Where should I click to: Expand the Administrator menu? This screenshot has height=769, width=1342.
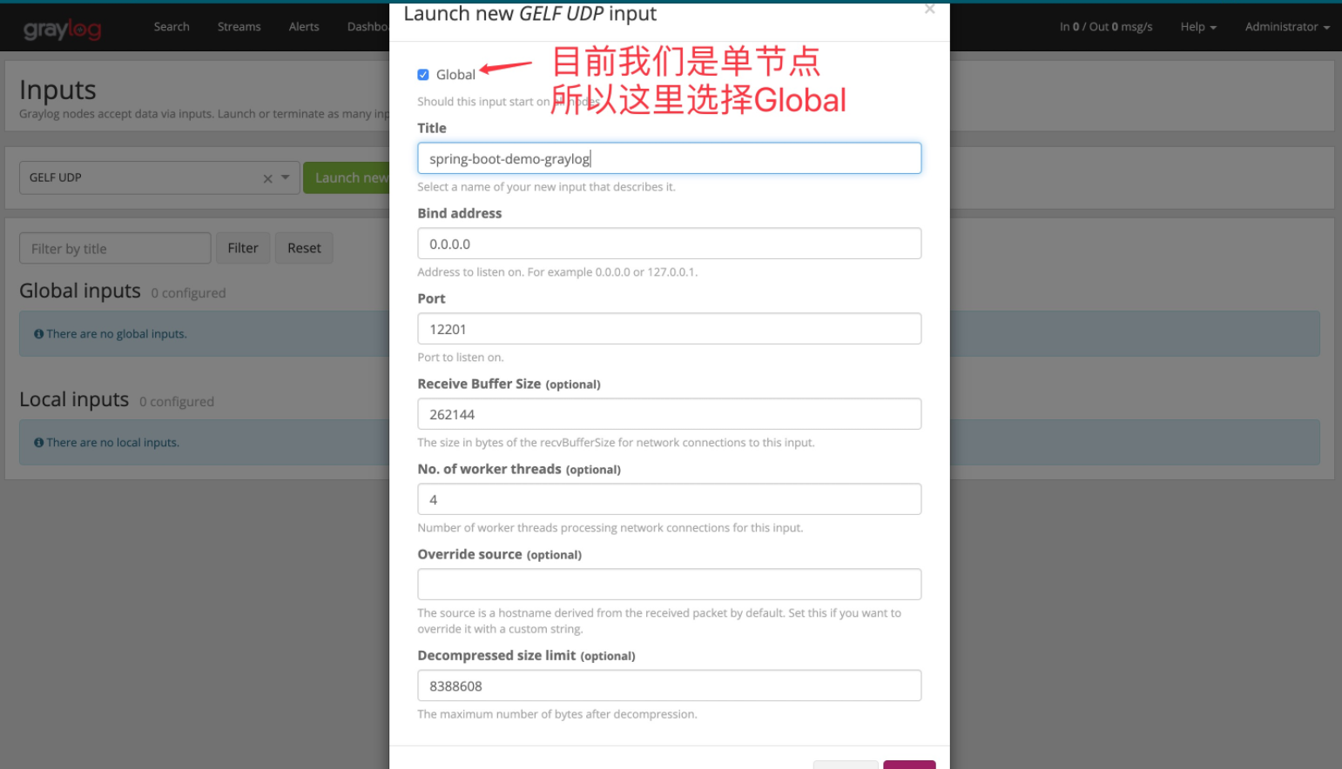(1286, 26)
